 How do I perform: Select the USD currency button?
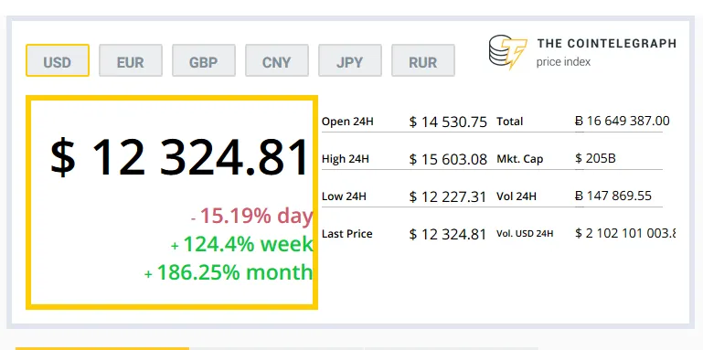[58, 60]
